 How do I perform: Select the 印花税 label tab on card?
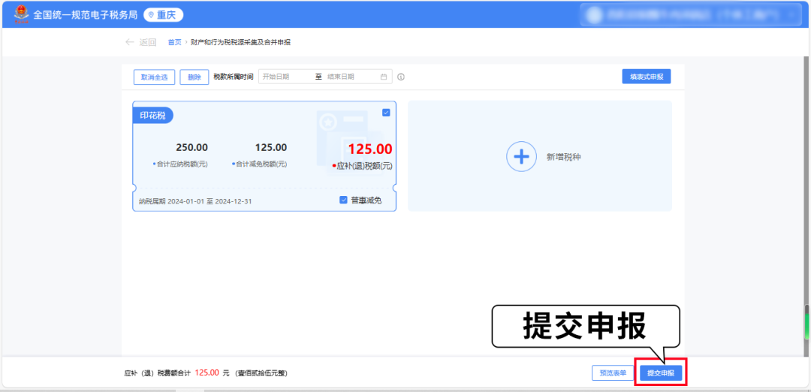coord(152,115)
